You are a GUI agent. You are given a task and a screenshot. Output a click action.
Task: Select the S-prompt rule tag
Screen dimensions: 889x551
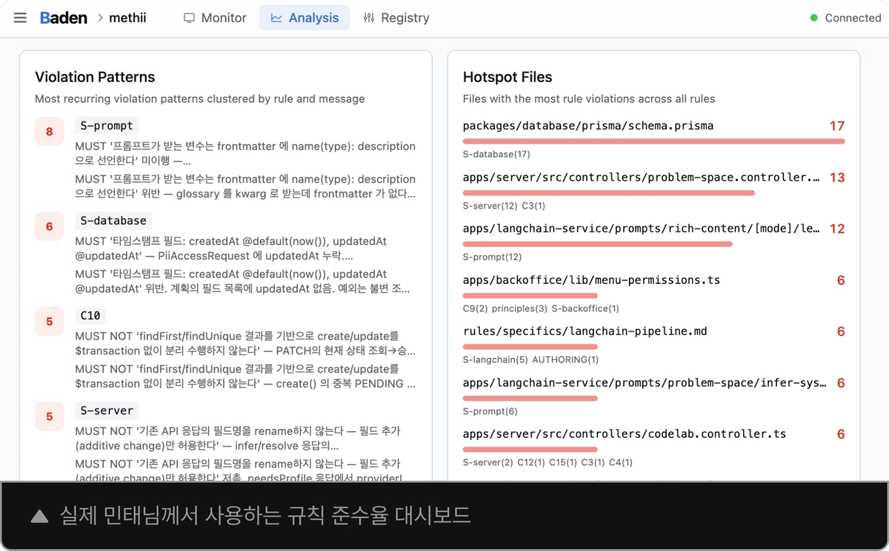click(107, 126)
